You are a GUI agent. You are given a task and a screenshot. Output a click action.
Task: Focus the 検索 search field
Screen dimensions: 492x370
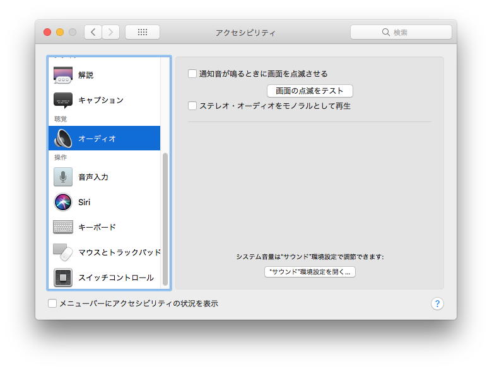(x=401, y=32)
